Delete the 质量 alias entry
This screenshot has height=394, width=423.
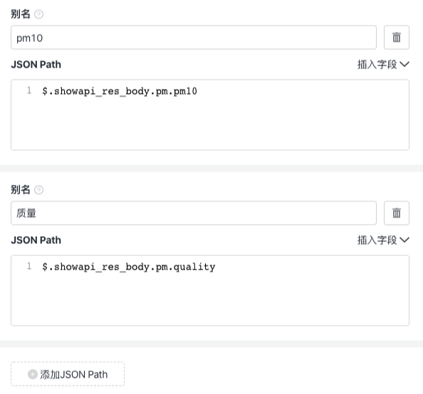(396, 213)
